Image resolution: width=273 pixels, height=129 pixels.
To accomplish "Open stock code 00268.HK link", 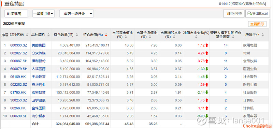I will click(18, 108).
